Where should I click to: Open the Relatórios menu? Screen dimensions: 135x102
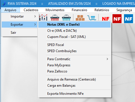[102, 10]
